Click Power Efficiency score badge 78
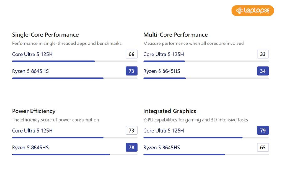Screen dimensions: 282x188 point(132,148)
